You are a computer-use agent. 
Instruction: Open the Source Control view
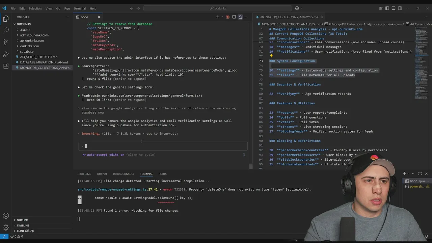pyautogui.click(x=6, y=42)
